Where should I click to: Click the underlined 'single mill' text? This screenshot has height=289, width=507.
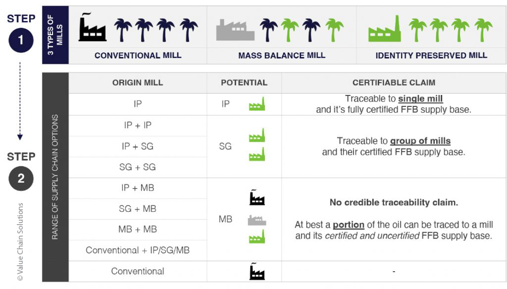(420, 98)
